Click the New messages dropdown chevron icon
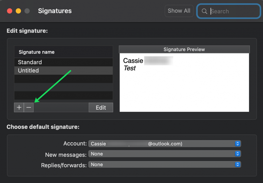The image size is (263, 183). pyautogui.click(x=238, y=154)
